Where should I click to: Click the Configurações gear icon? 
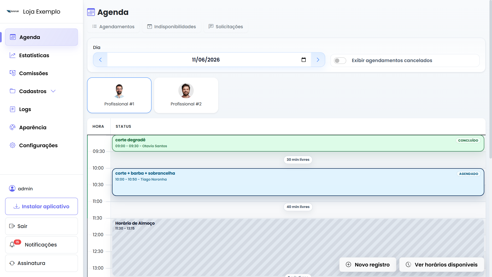[13, 145]
